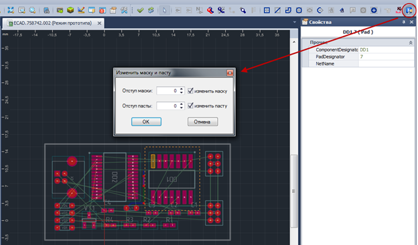Image resolution: width=418 pixels, height=245 pixels.
Task: Click the PadDesignator value 7
Action: coord(387,57)
